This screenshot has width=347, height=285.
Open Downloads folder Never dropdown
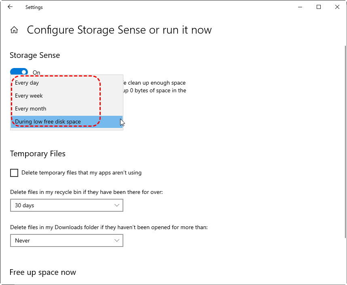click(x=66, y=240)
